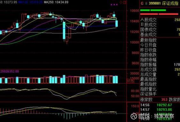Viewport: 180px width, 122px height.
Task: Select the 今日开盘 row label
Action: tap(148, 45)
